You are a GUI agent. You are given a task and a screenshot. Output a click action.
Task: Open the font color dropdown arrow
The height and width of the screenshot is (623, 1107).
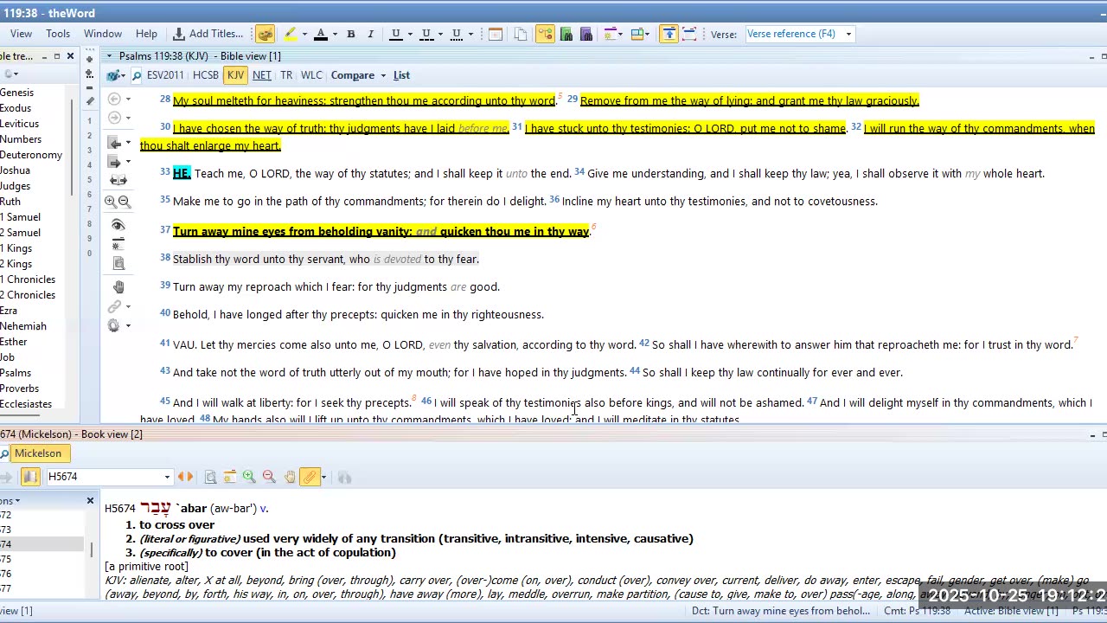coord(335,35)
